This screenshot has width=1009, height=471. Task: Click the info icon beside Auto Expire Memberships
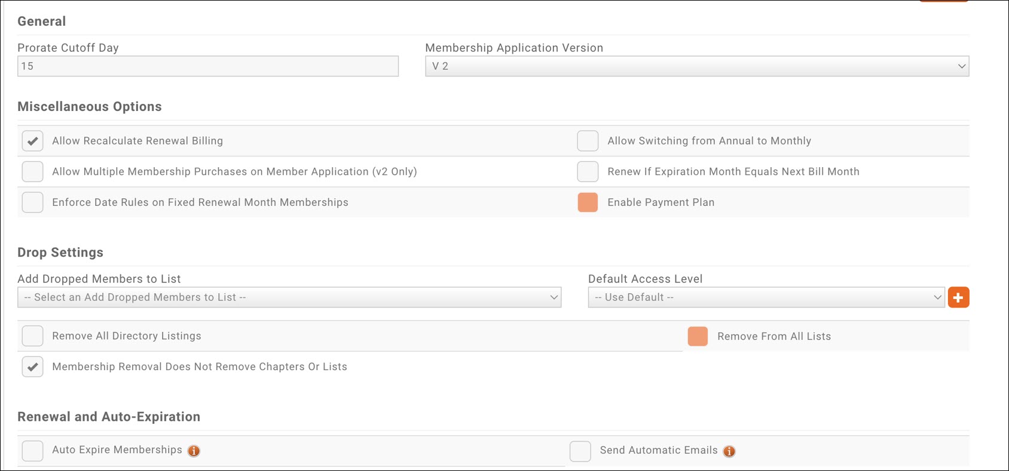click(x=194, y=451)
